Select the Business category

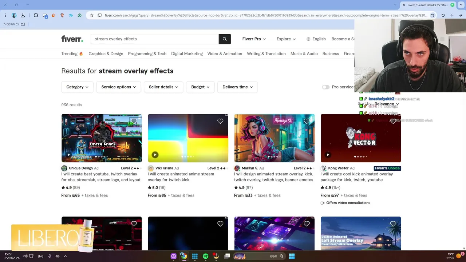[x=331, y=53]
